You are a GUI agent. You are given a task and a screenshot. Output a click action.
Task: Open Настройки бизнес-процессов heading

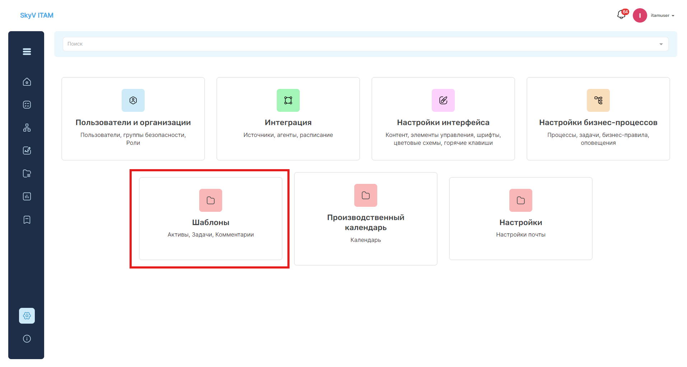tap(598, 123)
